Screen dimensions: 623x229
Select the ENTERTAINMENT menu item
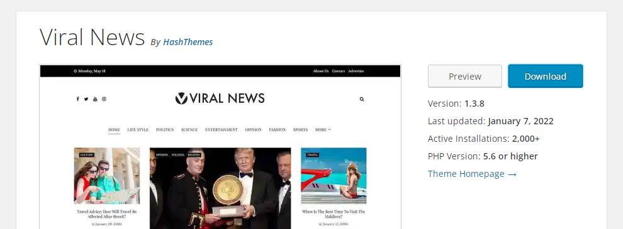pyautogui.click(x=222, y=129)
